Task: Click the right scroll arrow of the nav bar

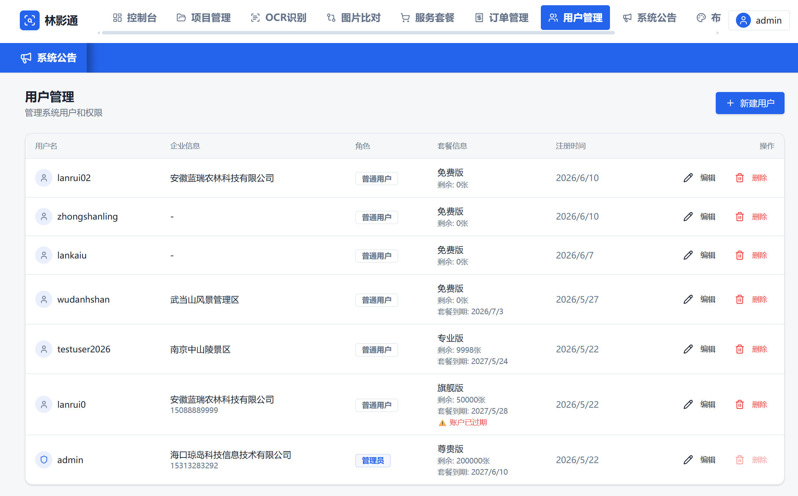Action: tap(717, 33)
